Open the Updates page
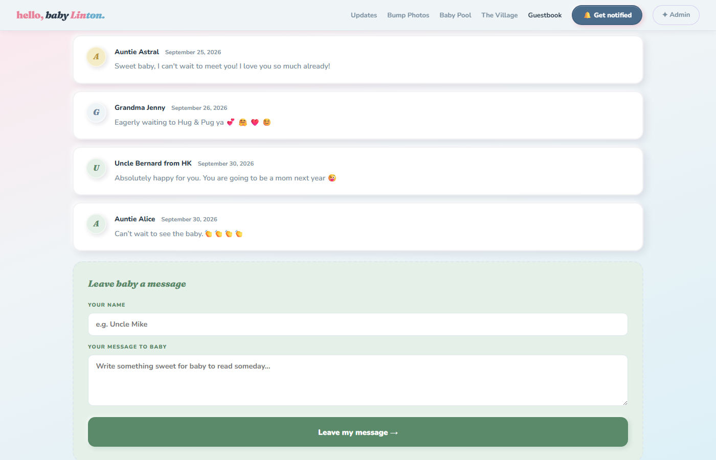This screenshot has height=460, width=716. tap(364, 15)
